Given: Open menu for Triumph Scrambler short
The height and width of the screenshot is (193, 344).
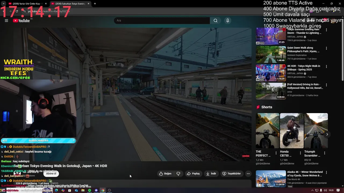Looking at the screenshot, I should 324,153.
